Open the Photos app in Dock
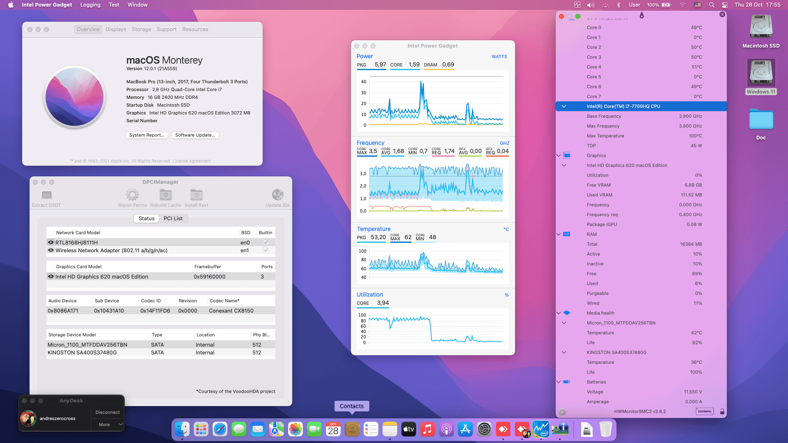Viewport: 788px width, 443px height. tap(295, 429)
